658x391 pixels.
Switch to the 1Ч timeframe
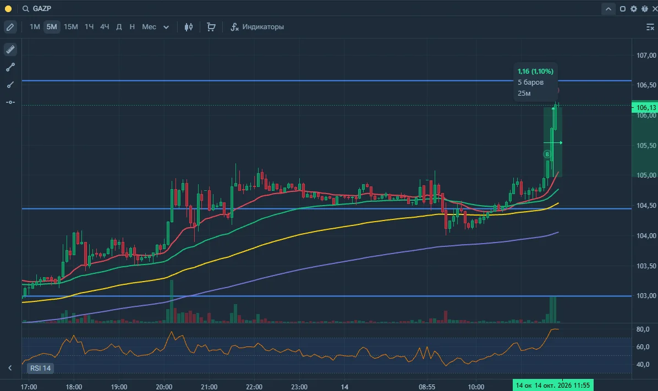(x=89, y=27)
